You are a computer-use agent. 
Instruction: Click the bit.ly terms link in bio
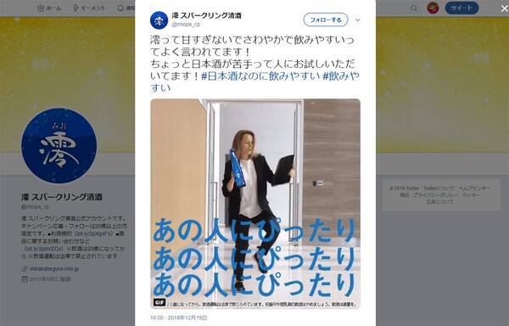(94, 233)
